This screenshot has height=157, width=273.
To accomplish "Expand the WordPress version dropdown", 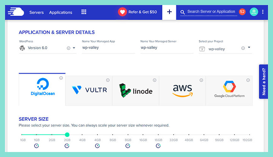I will (74, 48).
